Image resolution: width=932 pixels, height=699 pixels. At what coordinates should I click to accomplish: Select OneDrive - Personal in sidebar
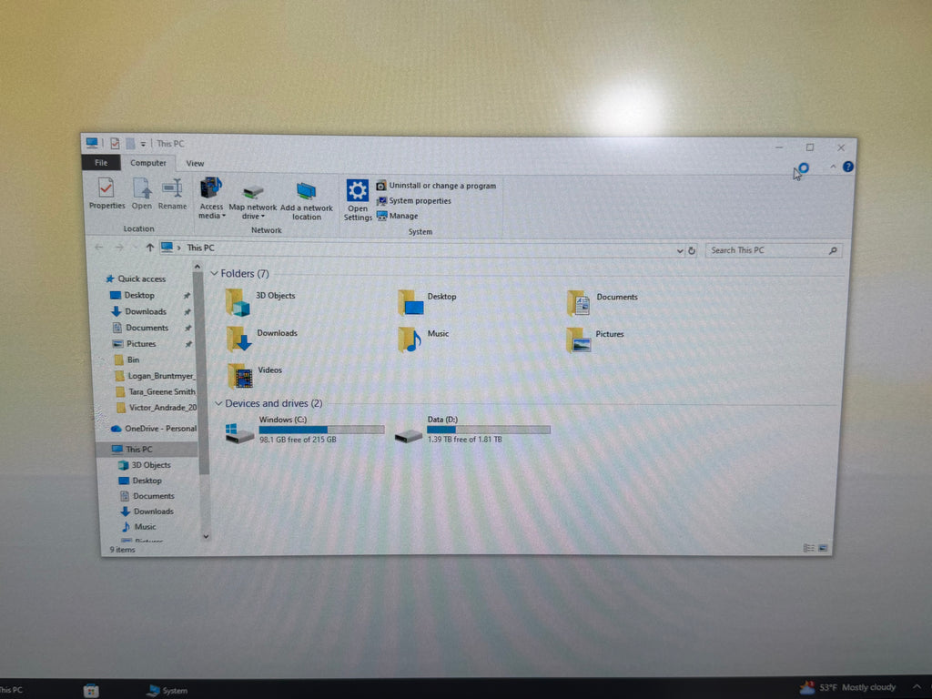[154, 429]
